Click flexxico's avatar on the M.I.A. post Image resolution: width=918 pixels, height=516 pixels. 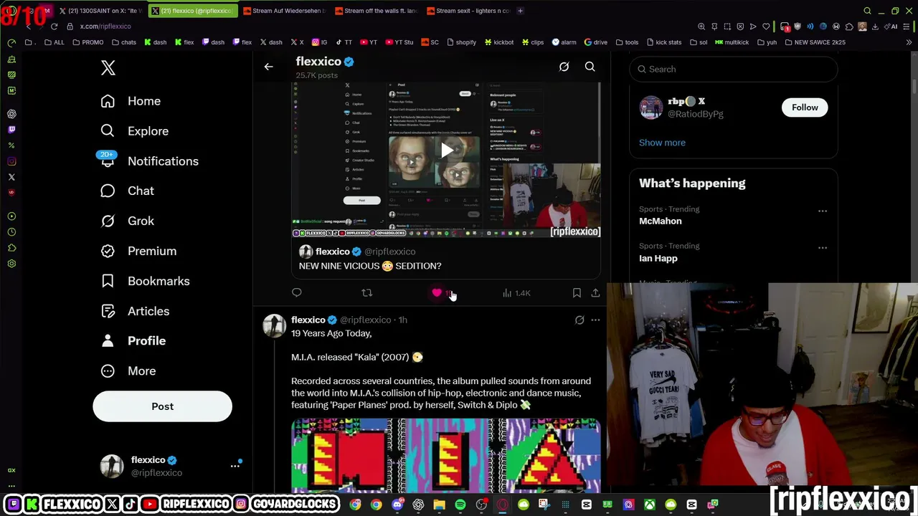point(274,326)
